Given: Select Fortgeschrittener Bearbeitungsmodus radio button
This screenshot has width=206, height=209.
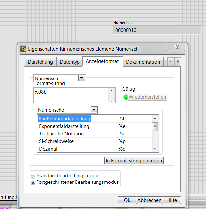Looking at the screenshot, I should 33,183.
